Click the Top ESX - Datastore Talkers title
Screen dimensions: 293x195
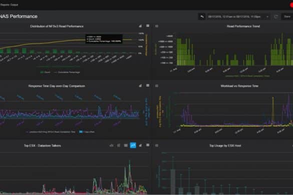tap(43, 145)
